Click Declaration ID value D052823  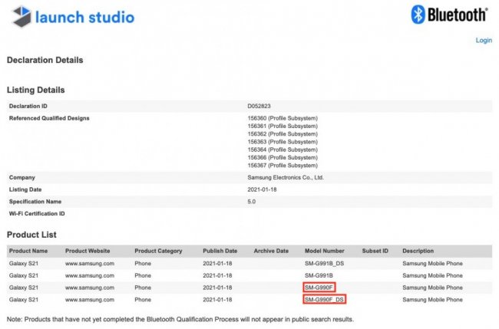[x=259, y=106]
